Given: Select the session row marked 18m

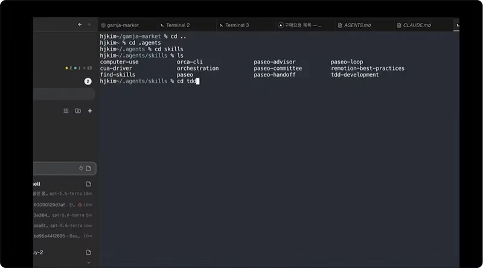Looking at the screenshot, I should [63, 193].
